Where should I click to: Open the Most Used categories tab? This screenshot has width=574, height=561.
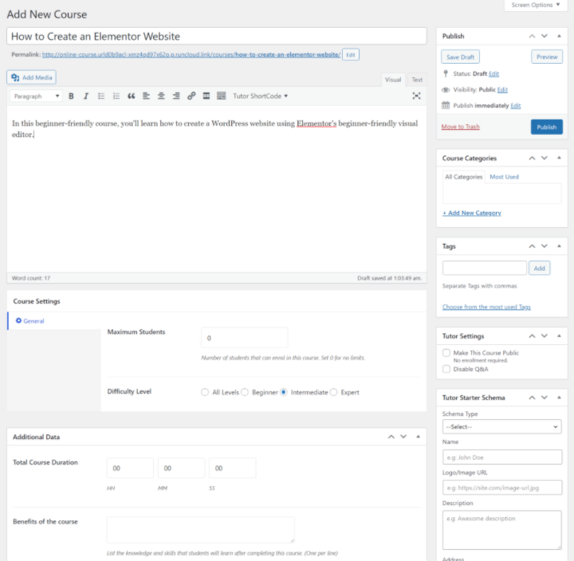click(504, 177)
